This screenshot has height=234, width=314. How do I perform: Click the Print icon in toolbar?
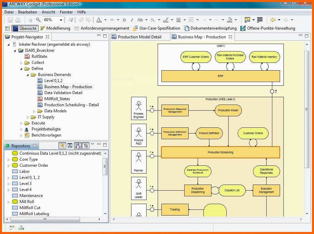18,20
